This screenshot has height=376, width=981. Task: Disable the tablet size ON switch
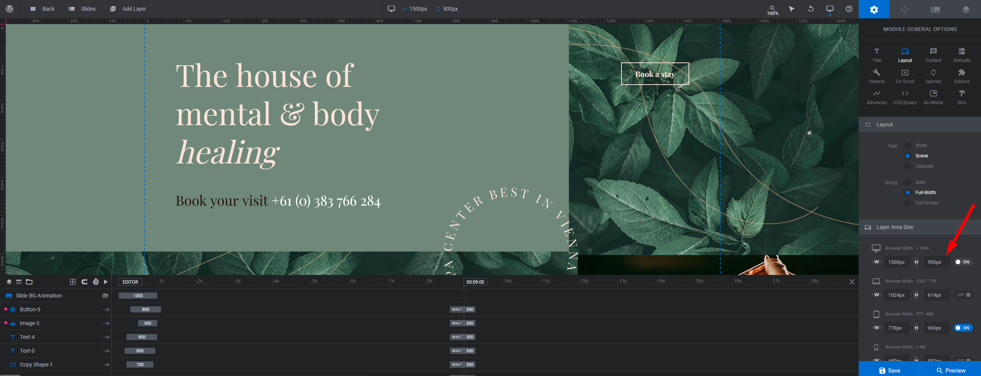click(x=963, y=328)
